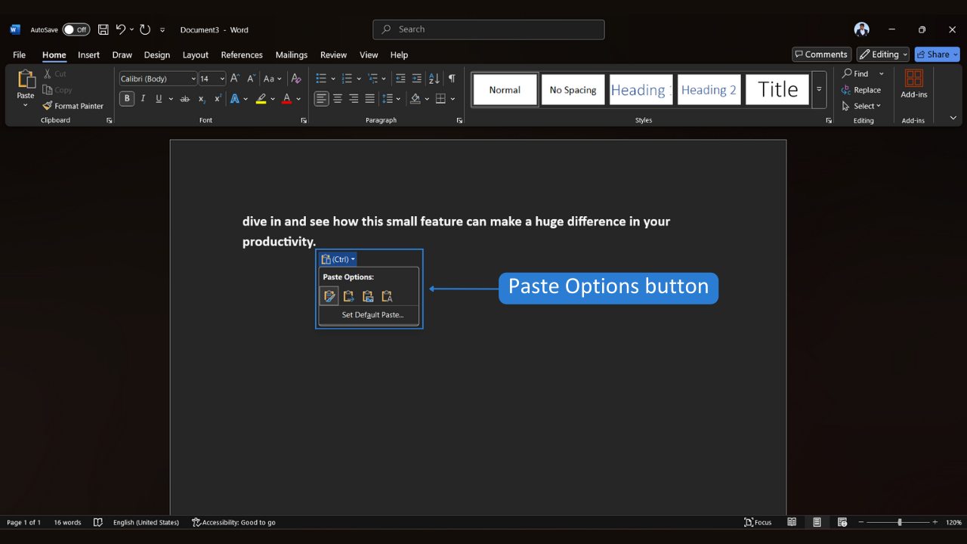Choose the Merge Formatting paste option
Viewport: 967px width, 544px height.
(x=348, y=295)
